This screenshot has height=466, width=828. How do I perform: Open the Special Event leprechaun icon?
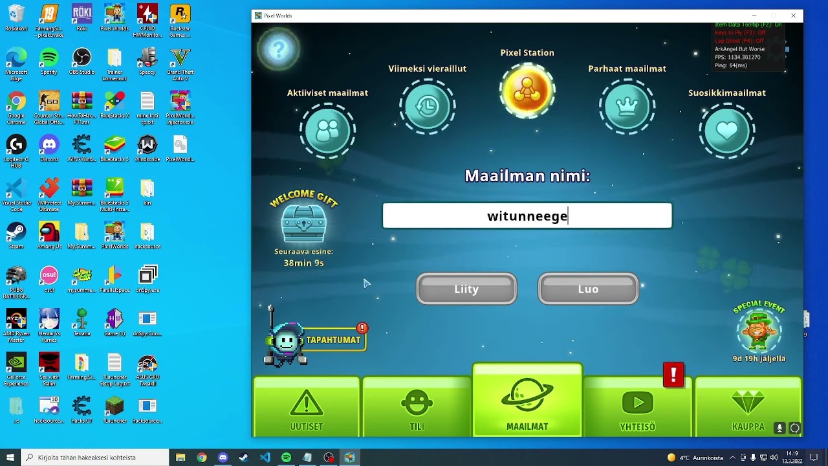click(759, 331)
